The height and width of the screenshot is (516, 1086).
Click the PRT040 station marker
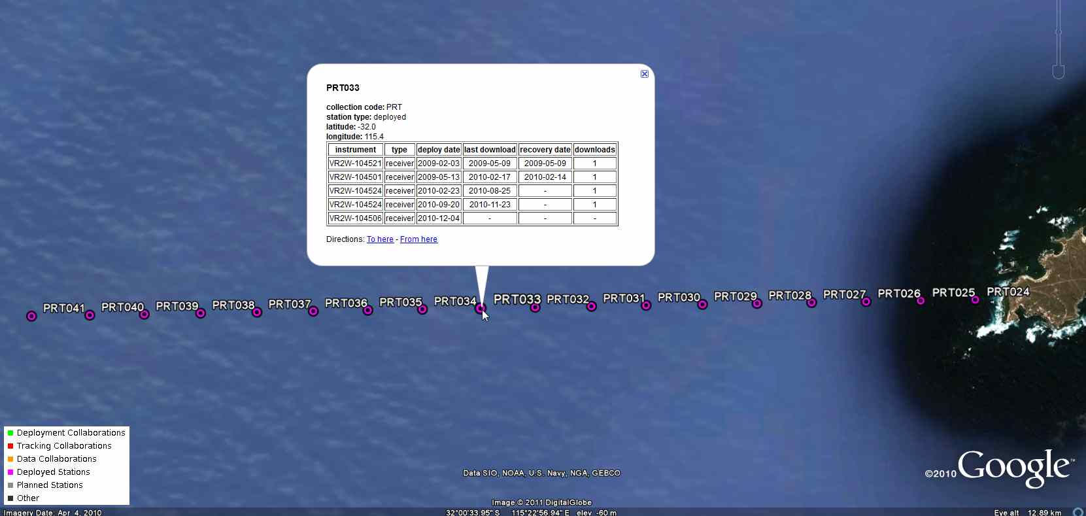90,315
